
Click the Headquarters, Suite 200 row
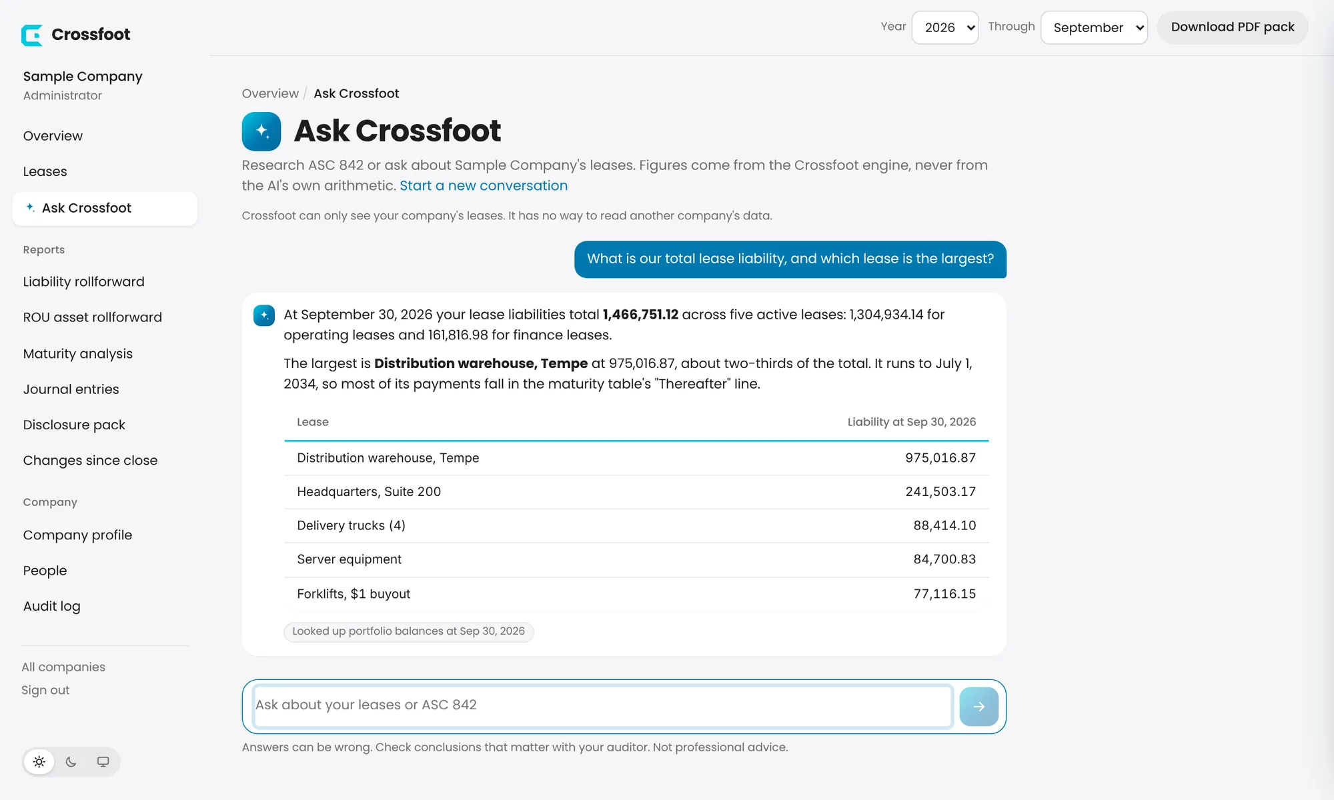click(636, 492)
